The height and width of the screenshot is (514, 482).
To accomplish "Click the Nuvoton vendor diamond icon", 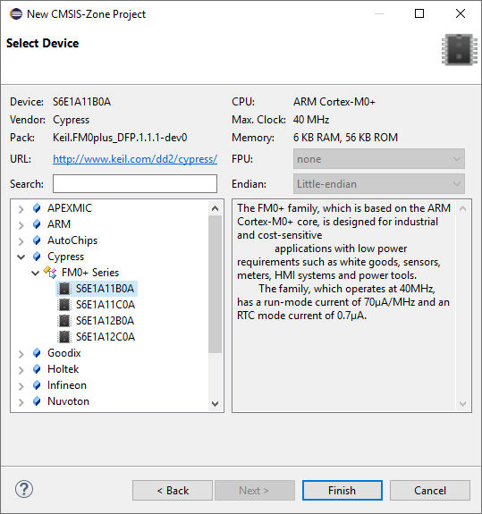I will pyautogui.click(x=37, y=401).
